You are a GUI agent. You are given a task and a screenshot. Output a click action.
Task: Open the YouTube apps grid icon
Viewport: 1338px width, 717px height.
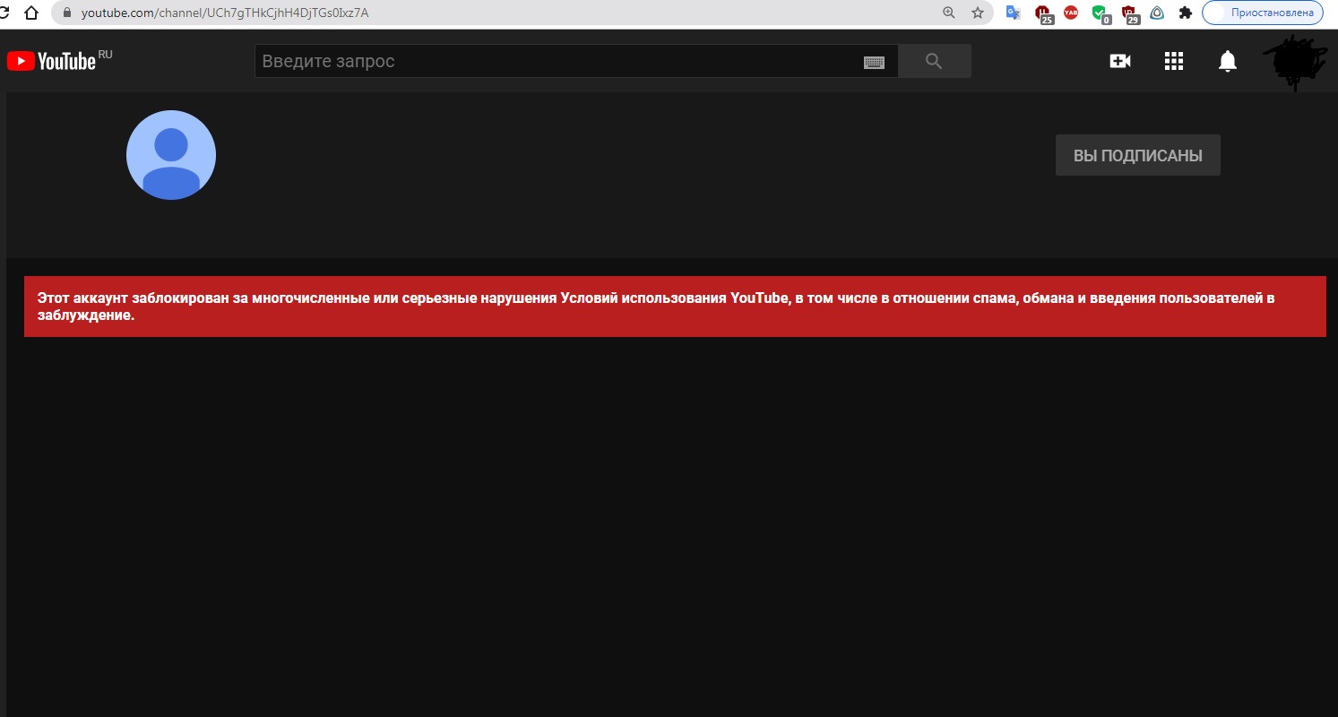tap(1174, 61)
